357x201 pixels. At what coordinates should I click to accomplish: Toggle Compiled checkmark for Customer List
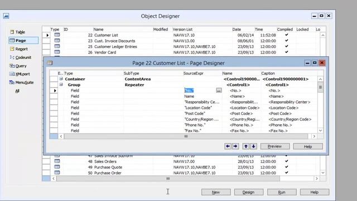[x=286, y=35]
